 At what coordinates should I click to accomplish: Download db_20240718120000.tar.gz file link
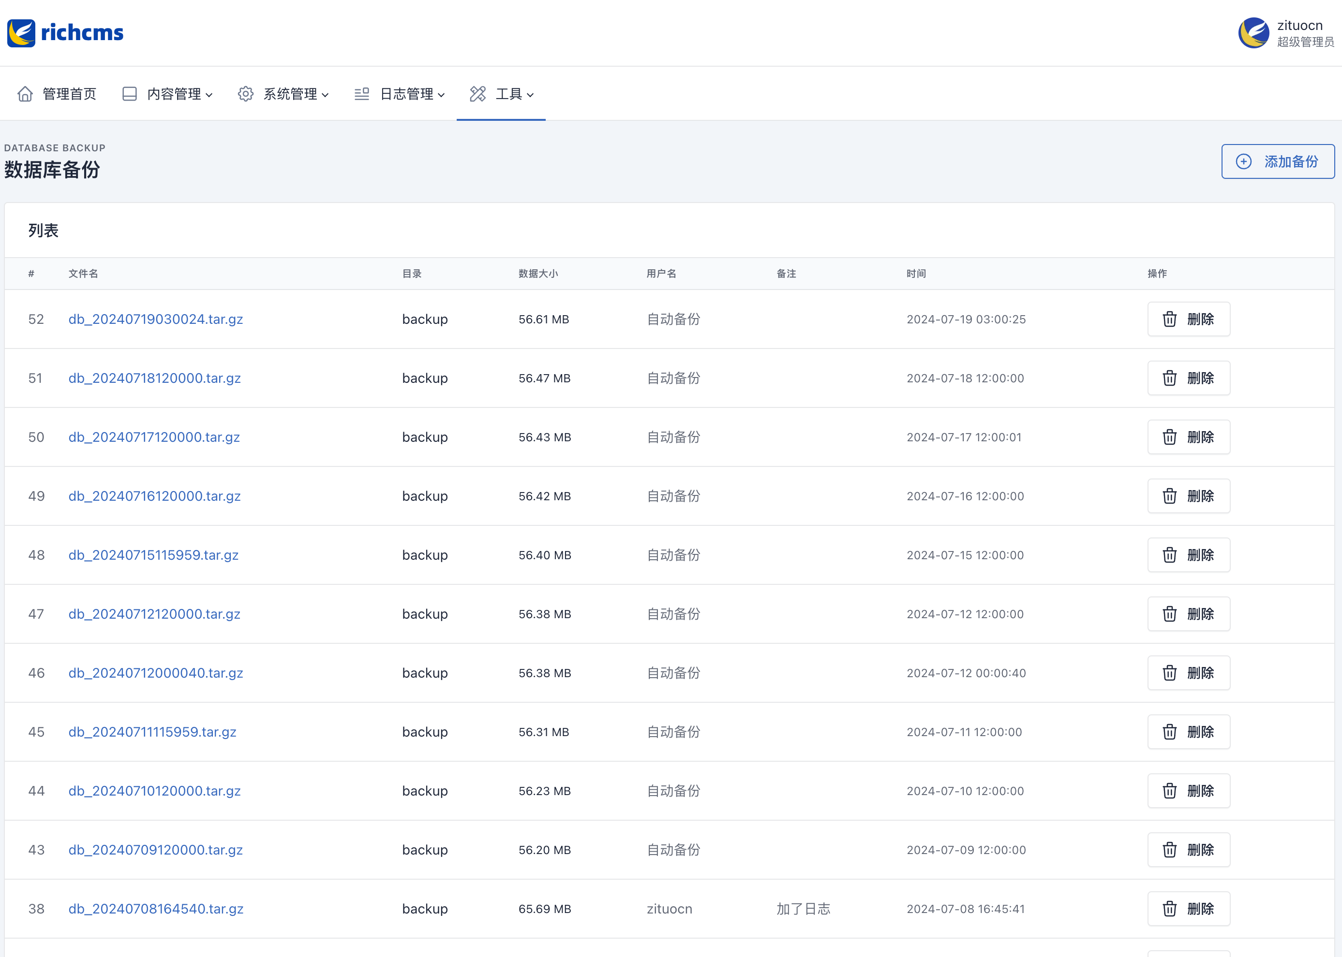coord(154,378)
